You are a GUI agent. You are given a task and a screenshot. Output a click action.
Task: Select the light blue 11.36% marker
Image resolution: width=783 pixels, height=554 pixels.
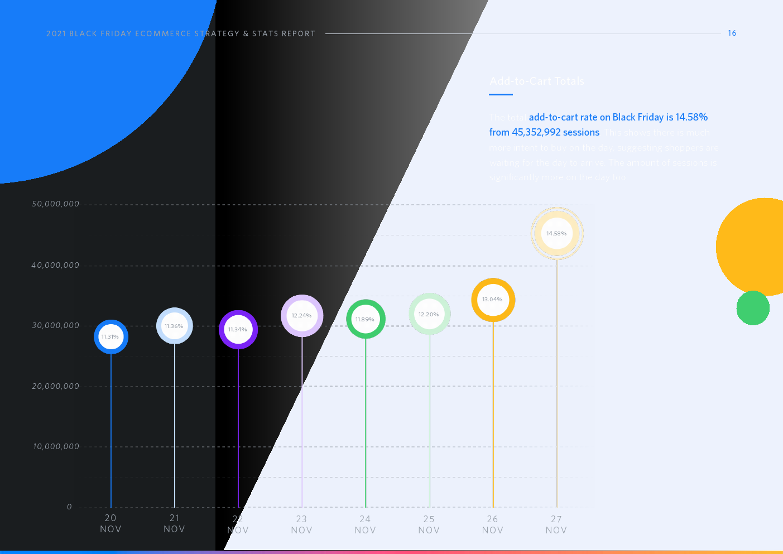pyautogui.click(x=174, y=326)
